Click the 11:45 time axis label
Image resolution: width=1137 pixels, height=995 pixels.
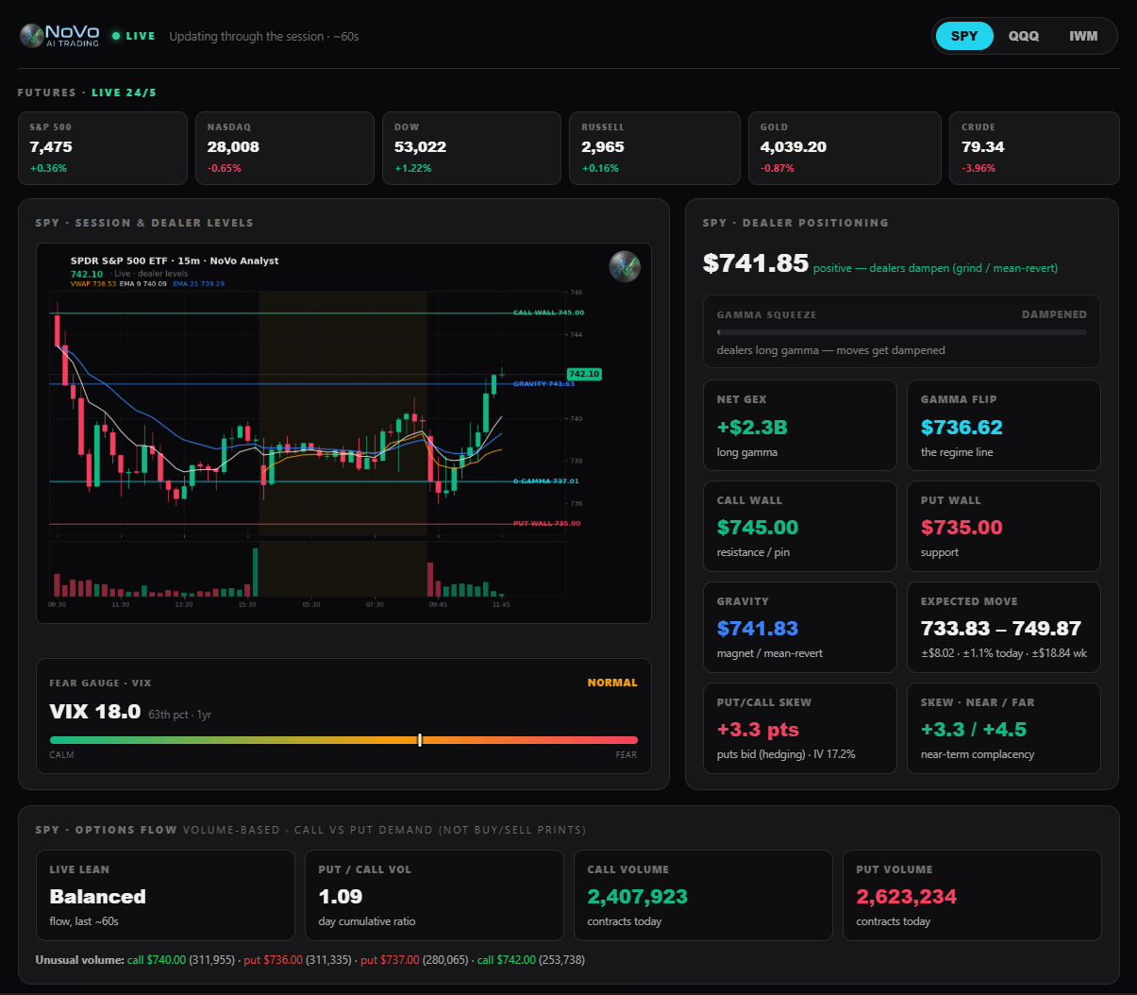click(501, 604)
